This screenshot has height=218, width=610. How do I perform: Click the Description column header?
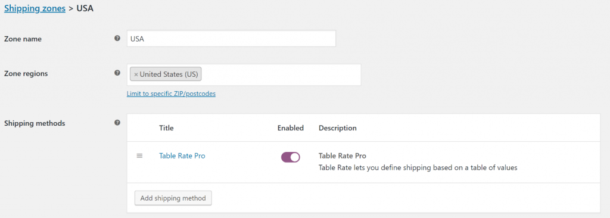pyautogui.click(x=338, y=128)
